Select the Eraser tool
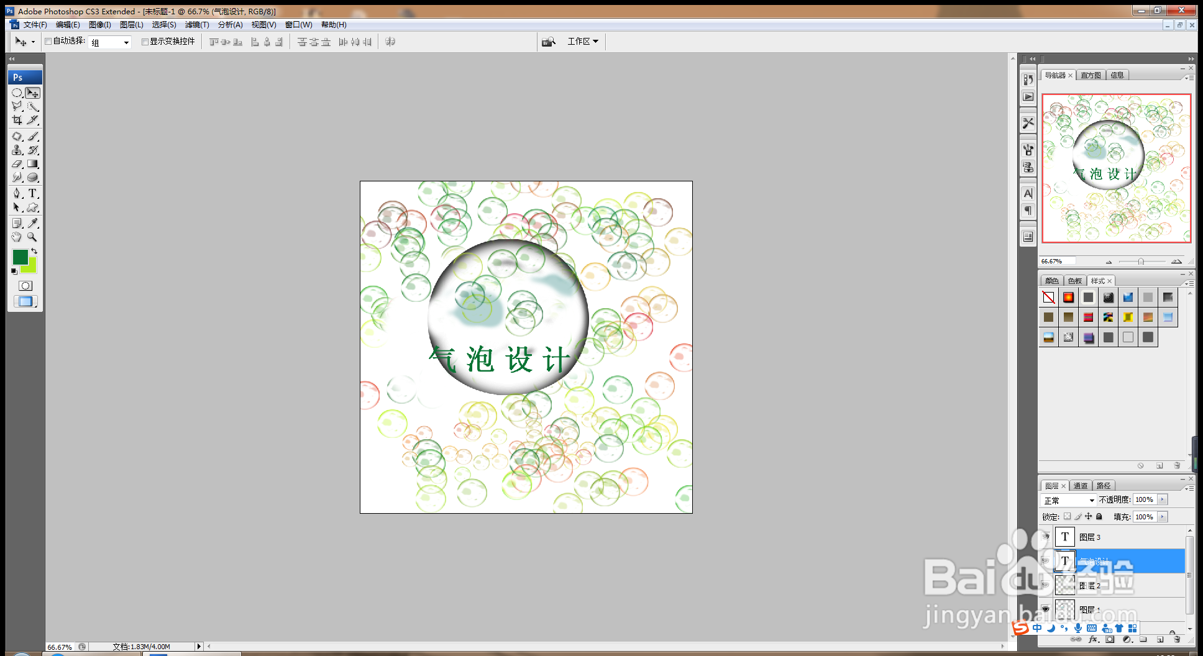Screen dimensions: 1203x656 [17, 164]
